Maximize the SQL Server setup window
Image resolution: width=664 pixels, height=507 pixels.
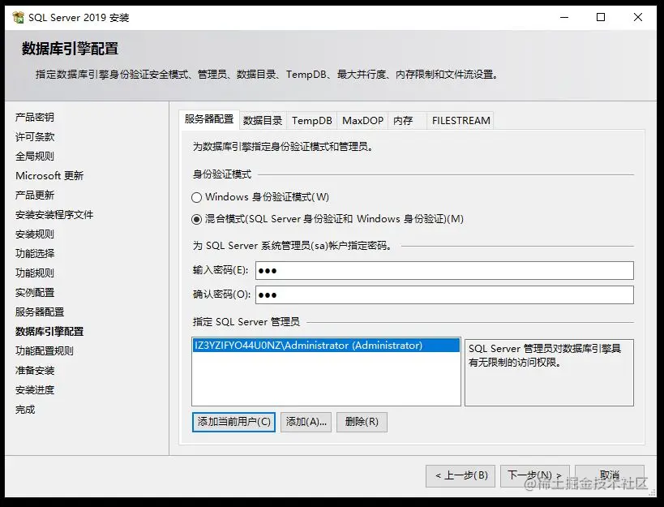click(601, 17)
